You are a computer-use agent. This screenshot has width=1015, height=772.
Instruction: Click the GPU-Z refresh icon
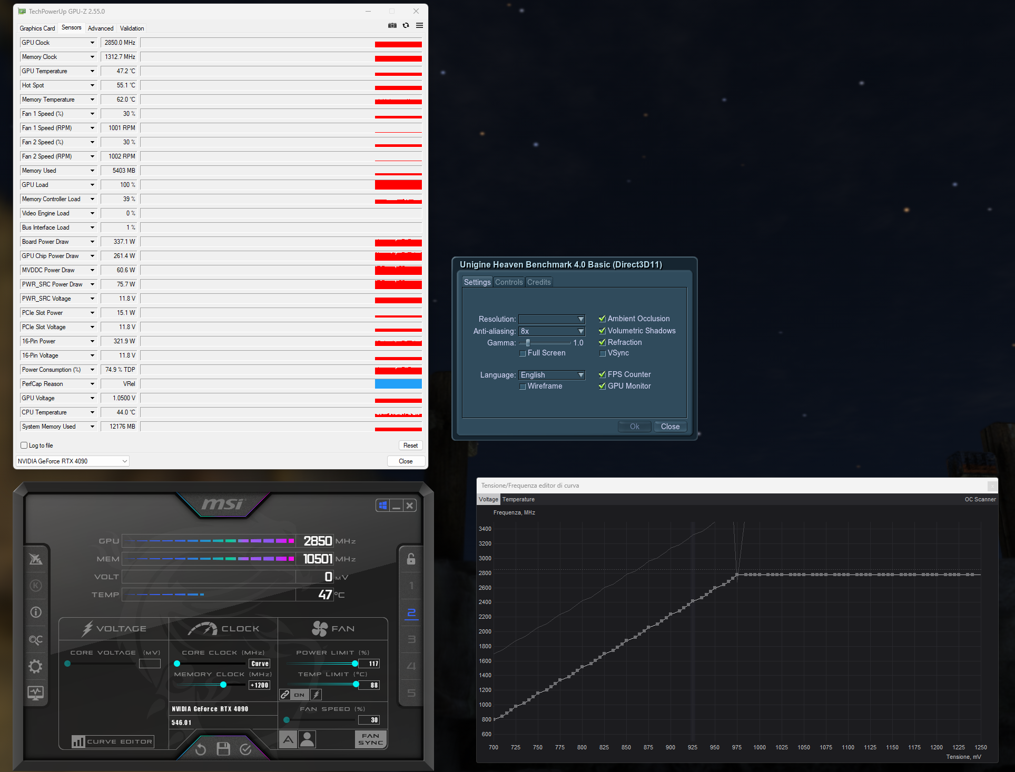(x=406, y=25)
